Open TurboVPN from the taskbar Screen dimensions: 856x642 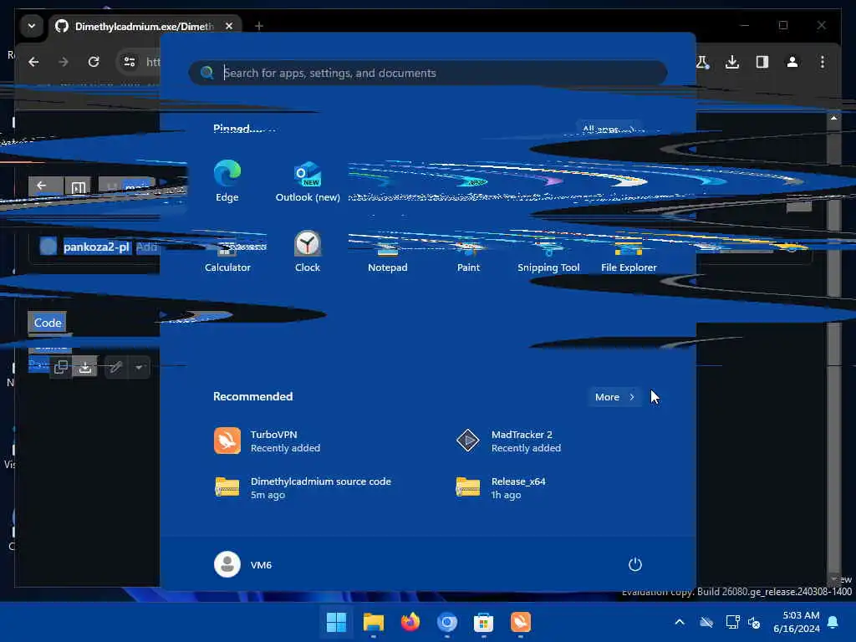(520, 622)
